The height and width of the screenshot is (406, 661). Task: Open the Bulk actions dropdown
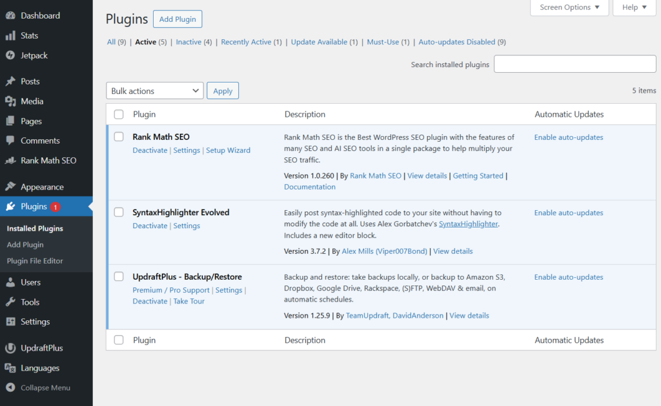[x=155, y=91]
